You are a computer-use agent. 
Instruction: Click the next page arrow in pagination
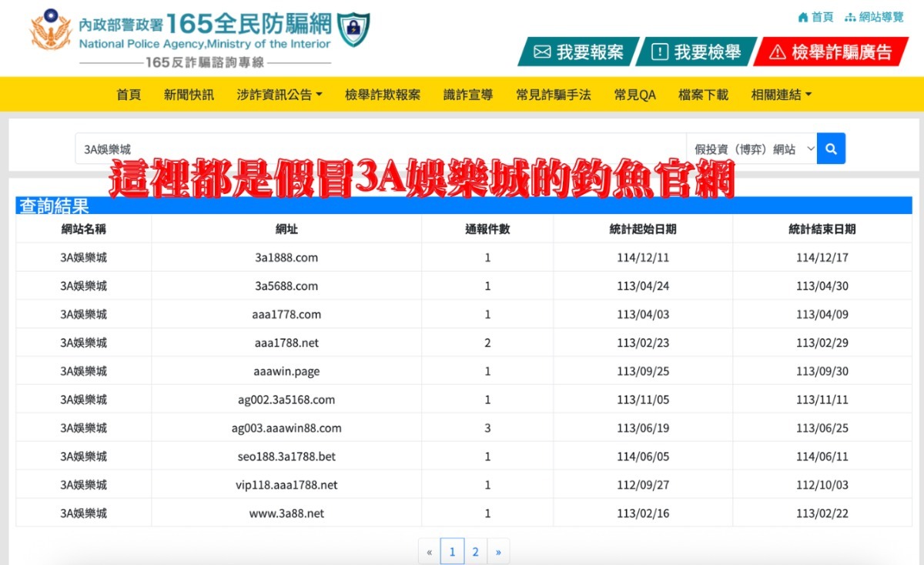coord(499,551)
